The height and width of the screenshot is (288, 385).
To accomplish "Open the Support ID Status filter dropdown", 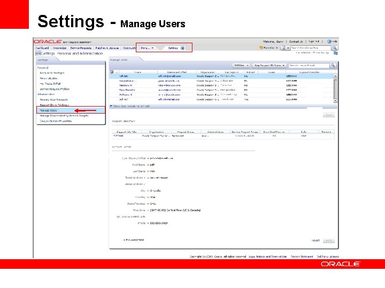I will (x=269, y=66).
